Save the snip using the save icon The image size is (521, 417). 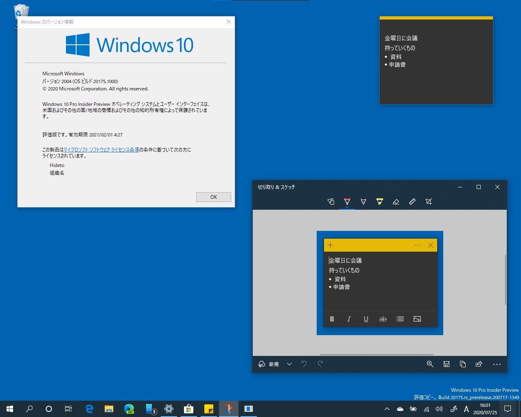[x=447, y=364]
